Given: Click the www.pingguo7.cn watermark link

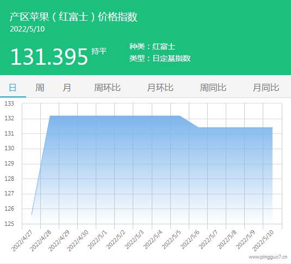Looking at the screenshot, I should tap(268, 257).
